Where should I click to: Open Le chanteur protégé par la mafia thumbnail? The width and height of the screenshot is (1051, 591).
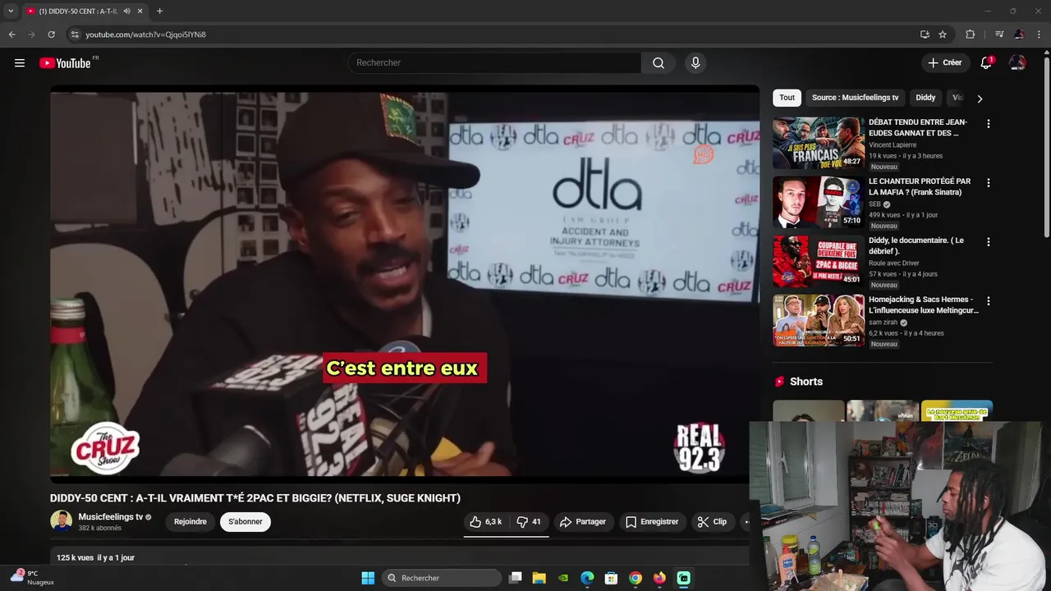819,202
